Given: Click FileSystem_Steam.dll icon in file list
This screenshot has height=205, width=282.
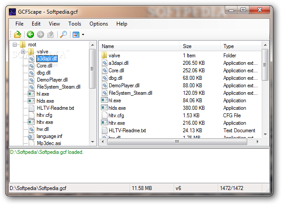Looking at the screenshot, I should pyautogui.click(x=104, y=93).
